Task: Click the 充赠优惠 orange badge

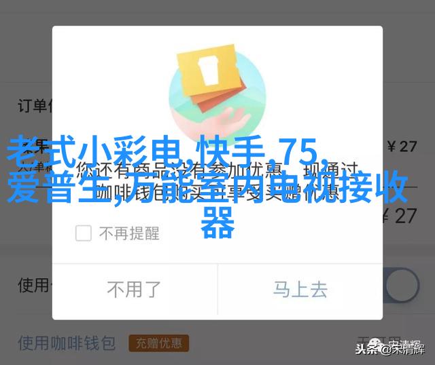Action: 159,344
